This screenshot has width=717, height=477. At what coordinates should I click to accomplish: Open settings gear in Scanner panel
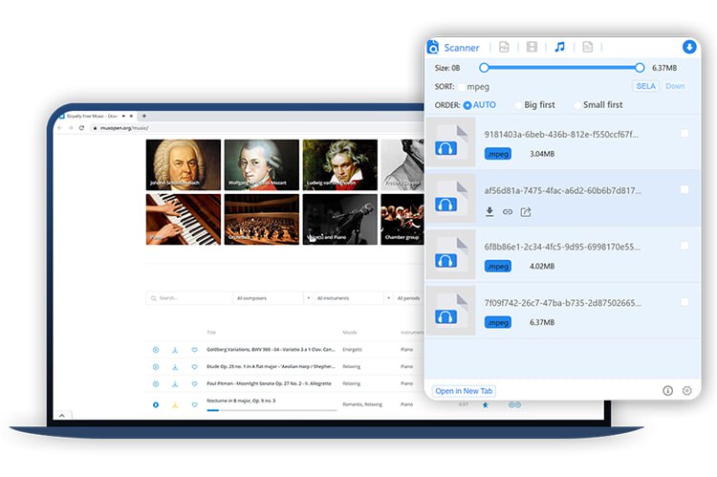(x=686, y=391)
